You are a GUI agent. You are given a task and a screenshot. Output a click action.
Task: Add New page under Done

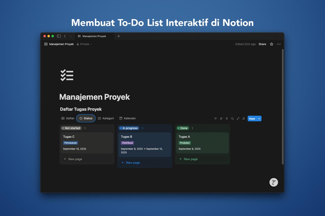pyautogui.click(x=203, y=159)
